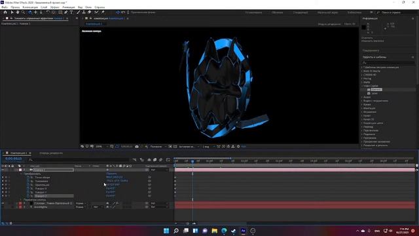Click the Graph Editor icon in timeline
419x236 pixels.
pos(168,160)
